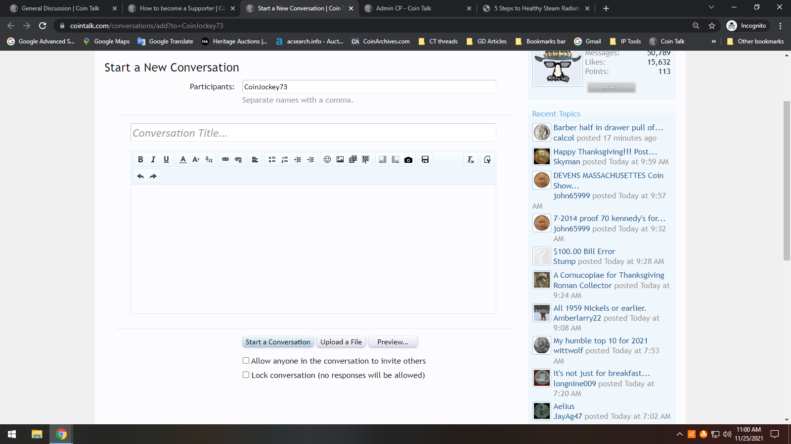Open the font size dropdown
This screenshot has height=444, width=791.
[x=196, y=159]
